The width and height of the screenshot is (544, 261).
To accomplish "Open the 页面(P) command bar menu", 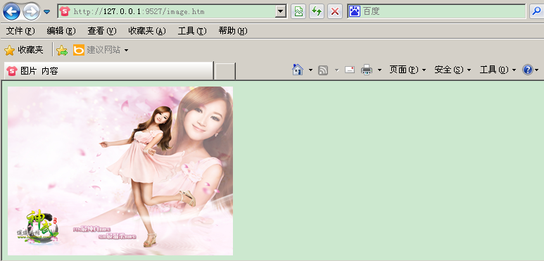I will coord(407,70).
